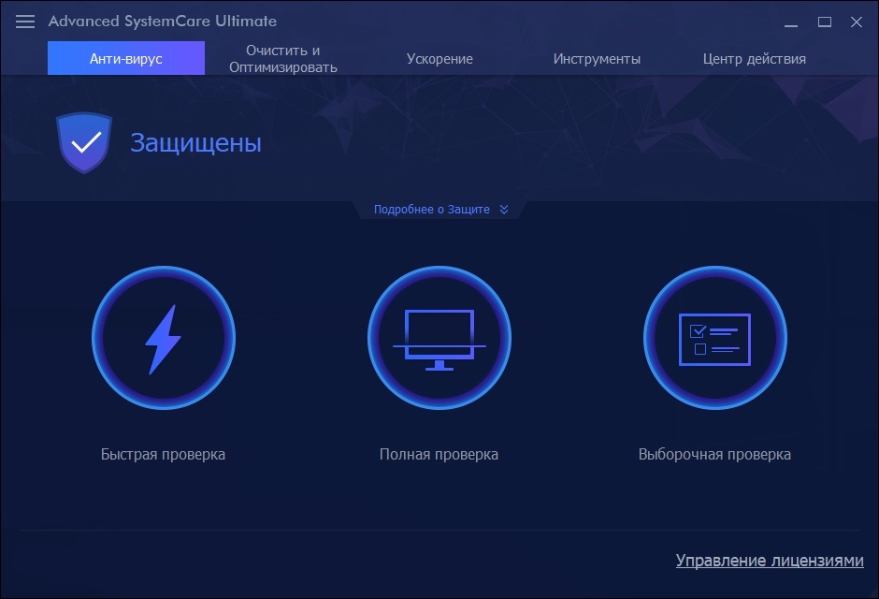The image size is (879, 599).
Task: Click the blue protection shield icon
Action: pyautogui.click(x=85, y=143)
